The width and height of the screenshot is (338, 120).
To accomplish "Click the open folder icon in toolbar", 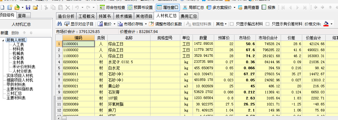I will pos(17,8).
